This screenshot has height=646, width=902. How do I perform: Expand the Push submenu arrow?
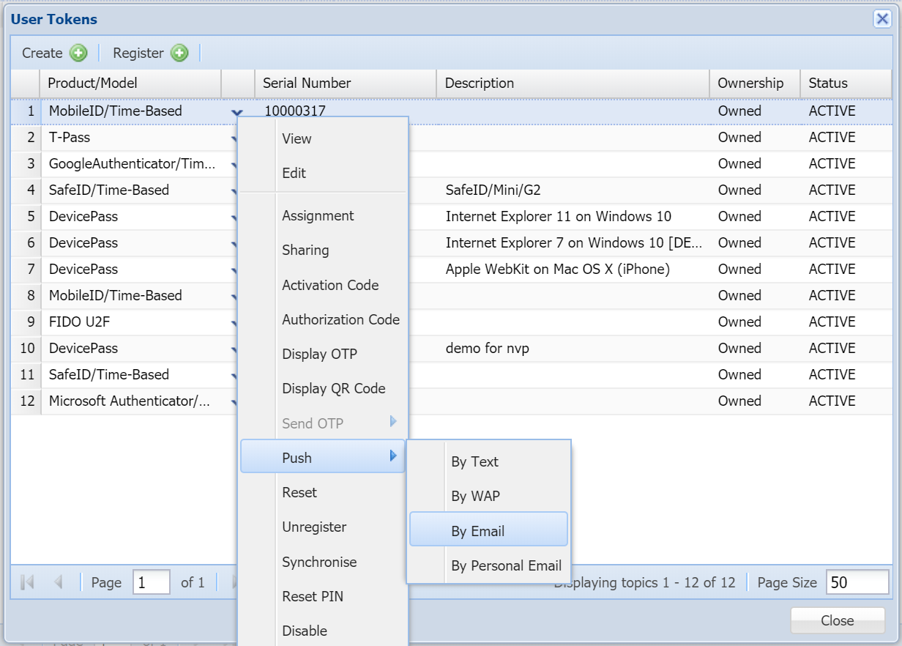[393, 456]
